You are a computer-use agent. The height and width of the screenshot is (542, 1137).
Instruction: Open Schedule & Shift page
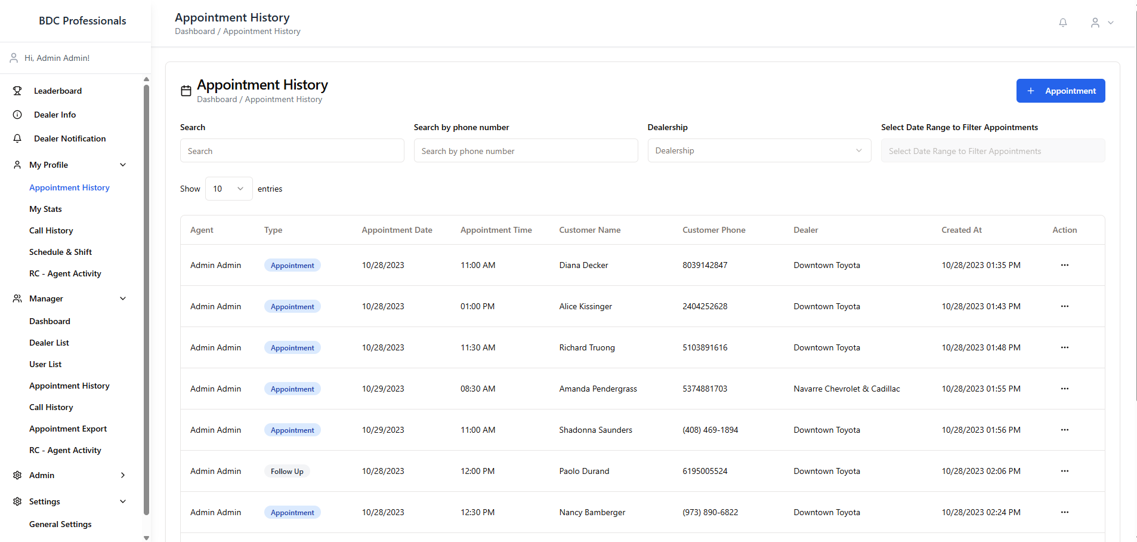pyautogui.click(x=60, y=252)
